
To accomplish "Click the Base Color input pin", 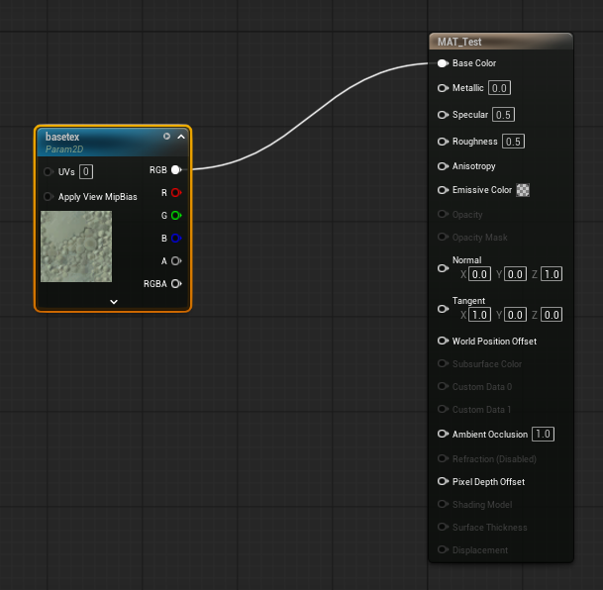I will click(443, 63).
